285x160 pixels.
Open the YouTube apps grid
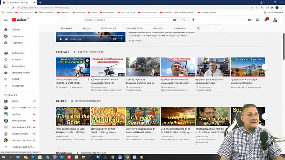[x=258, y=20]
